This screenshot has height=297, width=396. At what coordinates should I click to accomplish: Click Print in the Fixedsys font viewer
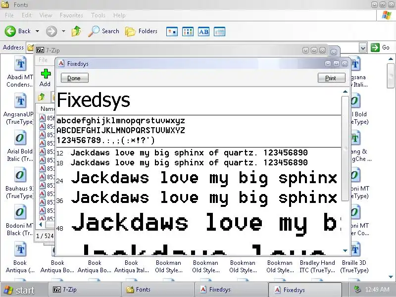331,78
